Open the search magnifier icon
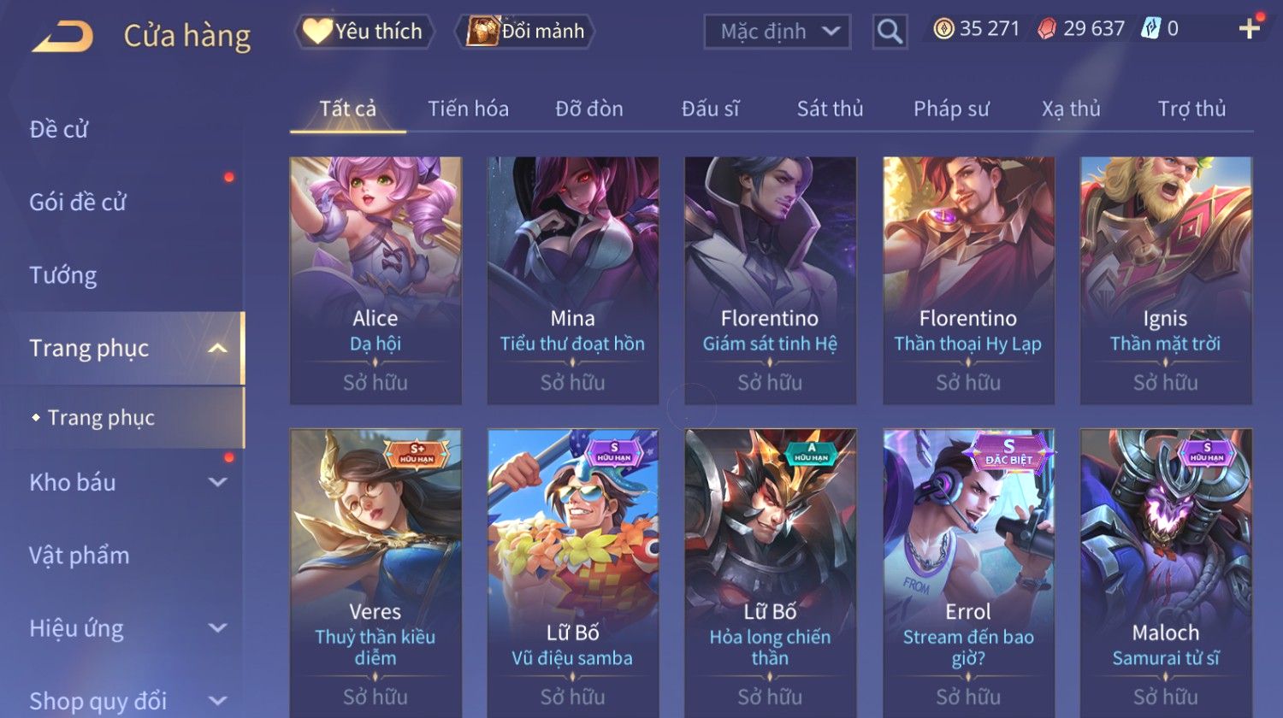The image size is (1283, 718). pyautogui.click(x=890, y=32)
